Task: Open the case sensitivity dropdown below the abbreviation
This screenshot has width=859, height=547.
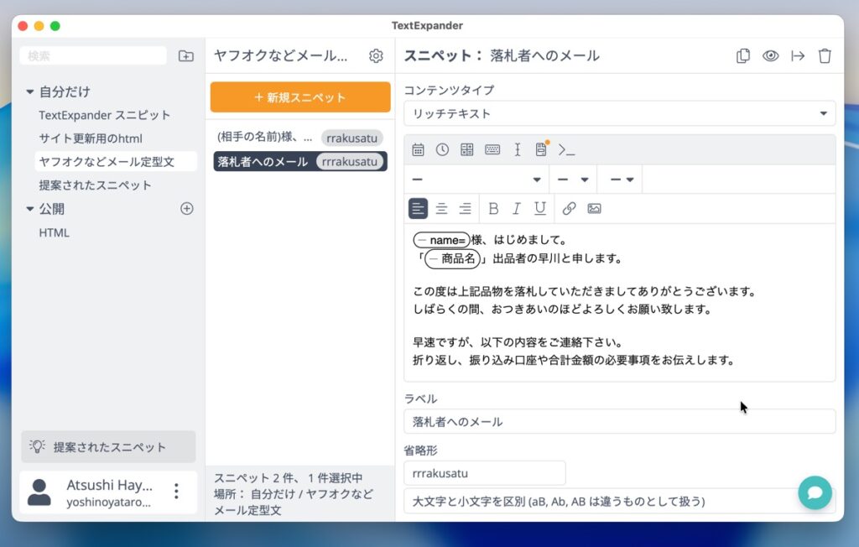Action: [619, 501]
